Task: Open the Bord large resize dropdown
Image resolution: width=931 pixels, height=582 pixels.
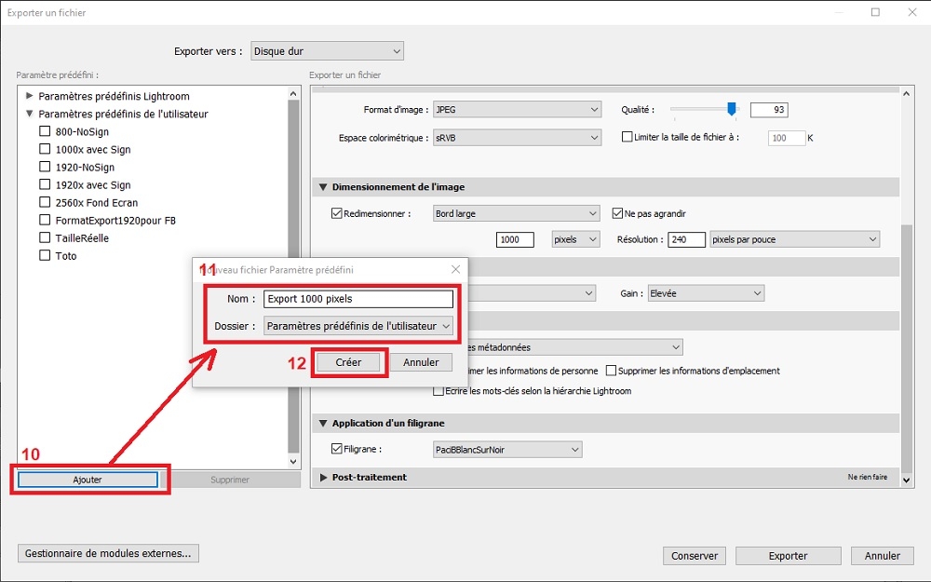Action: pos(517,214)
